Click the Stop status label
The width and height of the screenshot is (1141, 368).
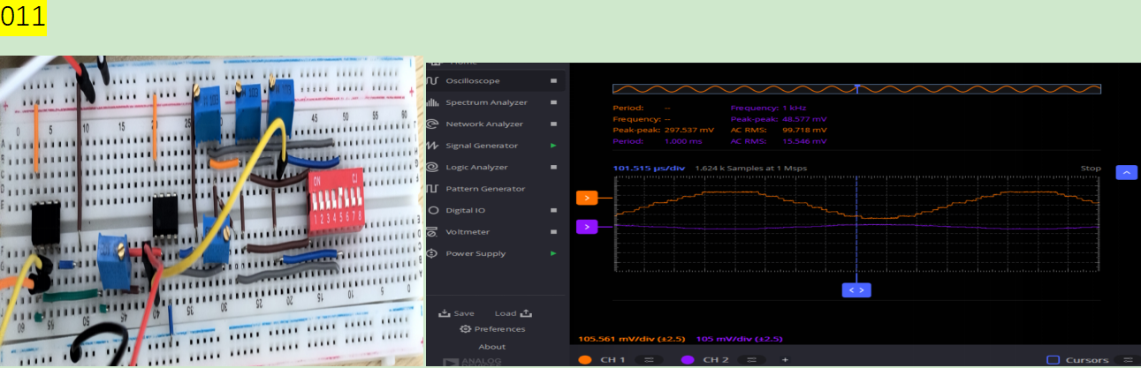[x=1091, y=168]
